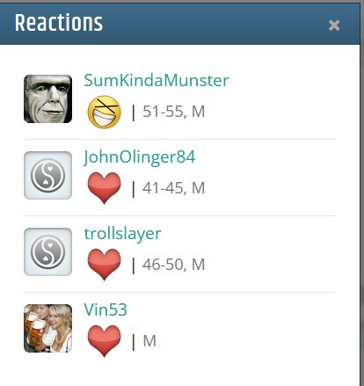Click the heart reaction beside JohnOlinger84
Image resolution: width=364 pixels, height=386 pixels.
tap(104, 187)
